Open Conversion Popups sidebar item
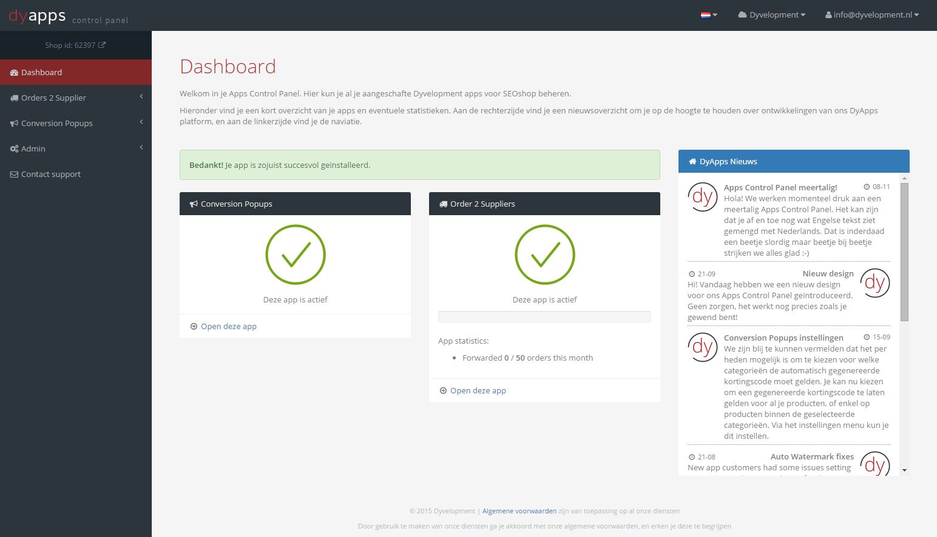This screenshot has width=937, height=537. pyautogui.click(x=76, y=123)
